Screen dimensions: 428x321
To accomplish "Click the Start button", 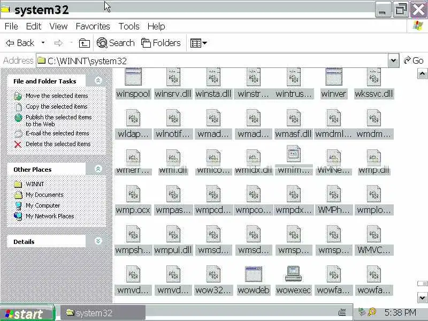I will [27, 314].
